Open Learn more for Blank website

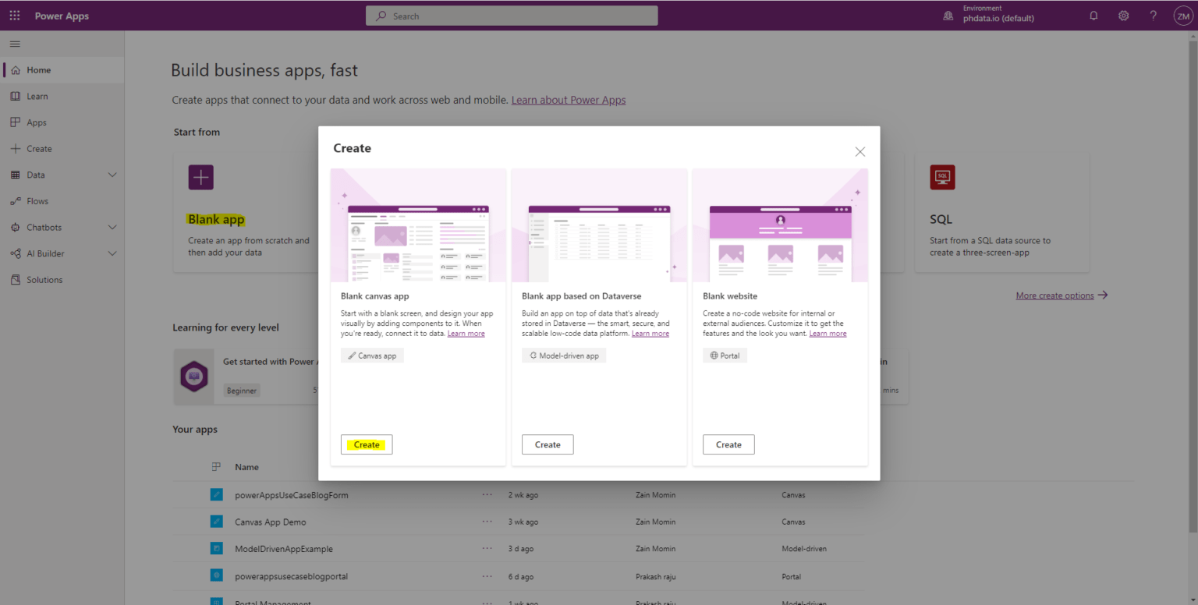pos(828,333)
